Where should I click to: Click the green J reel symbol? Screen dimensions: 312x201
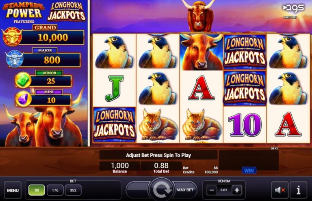tap(115, 88)
